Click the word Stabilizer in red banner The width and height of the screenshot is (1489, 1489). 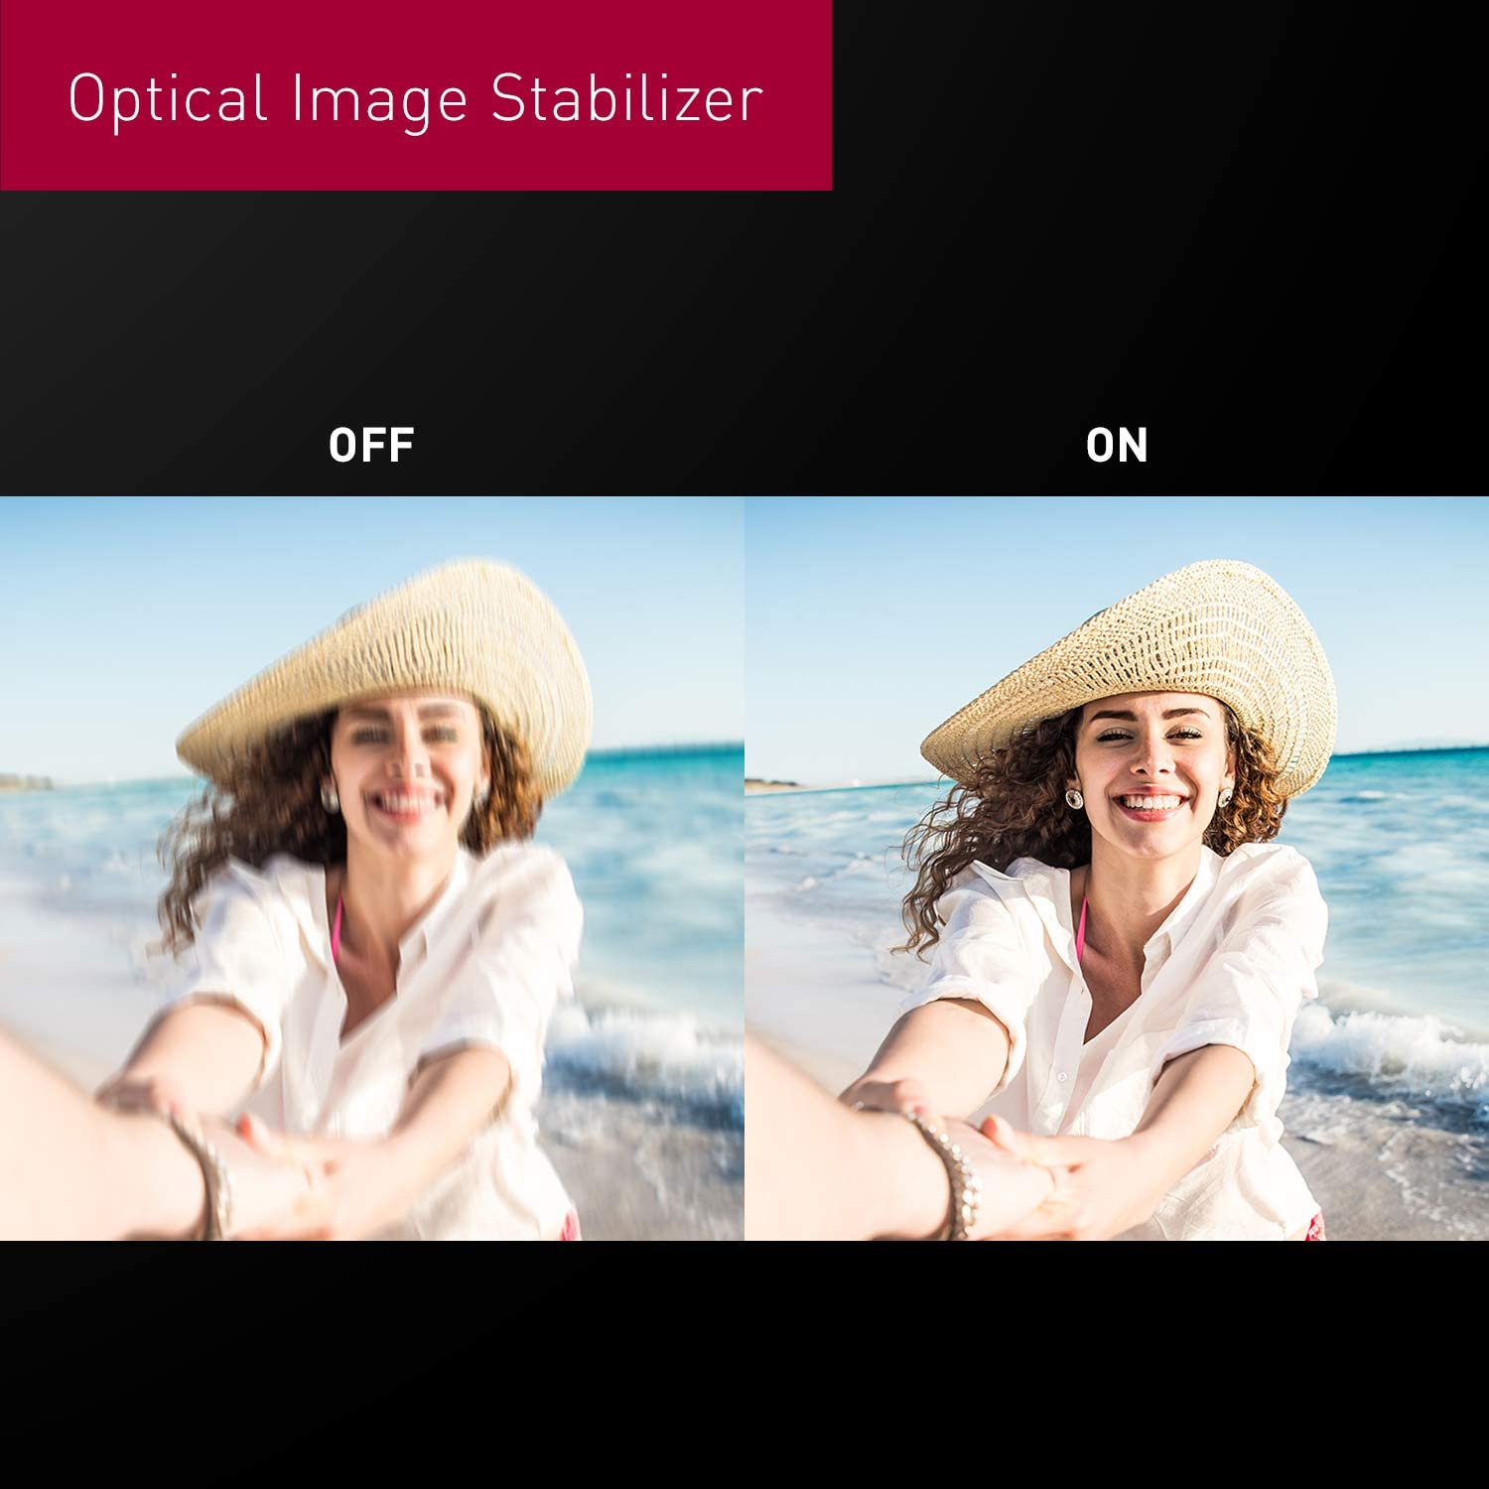(627, 97)
